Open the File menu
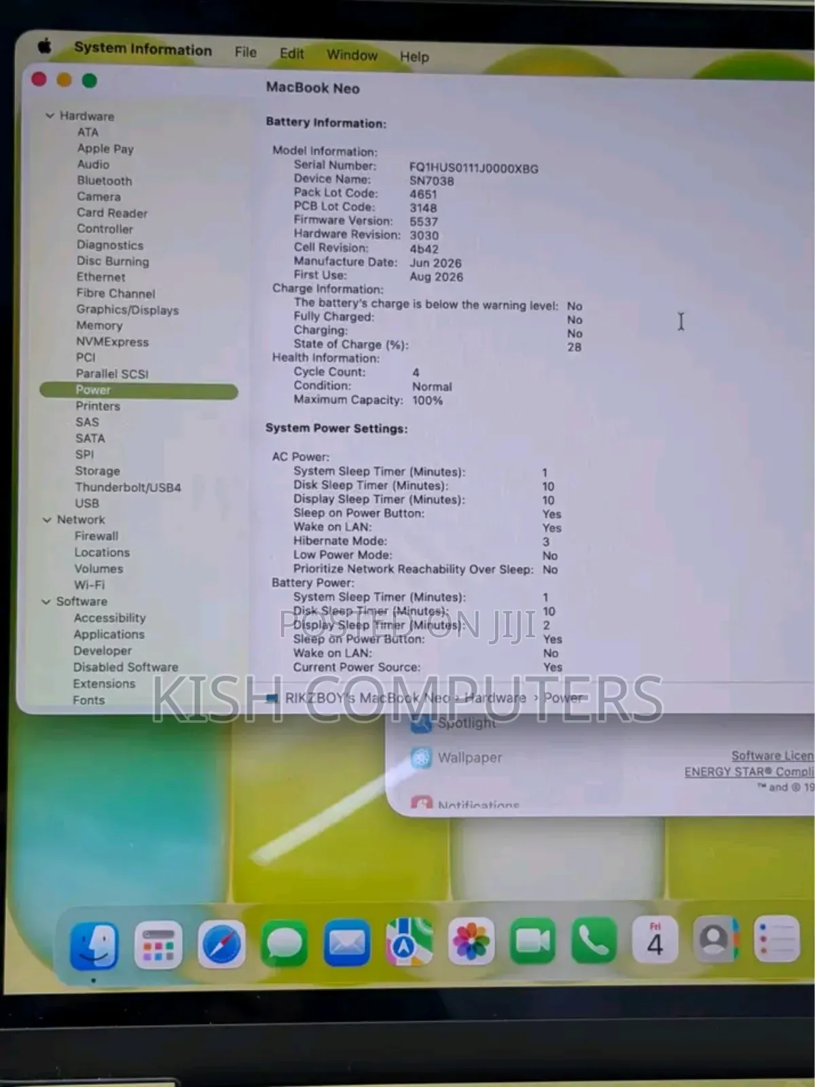The width and height of the screenshot is (815, 1087). tap(246, 52)
